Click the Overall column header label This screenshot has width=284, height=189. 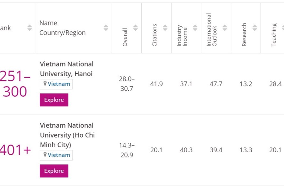125,37
